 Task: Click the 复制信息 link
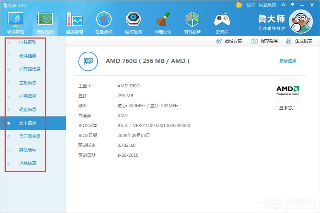click(x=288, y=61)
